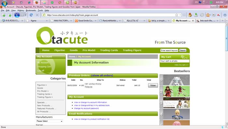Expand the Trading Figure-> category
Screen dimensions: 228x129
[x=45, y=97]
